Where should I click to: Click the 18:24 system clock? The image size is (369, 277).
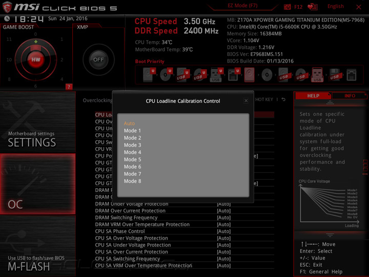pos(29,19)
